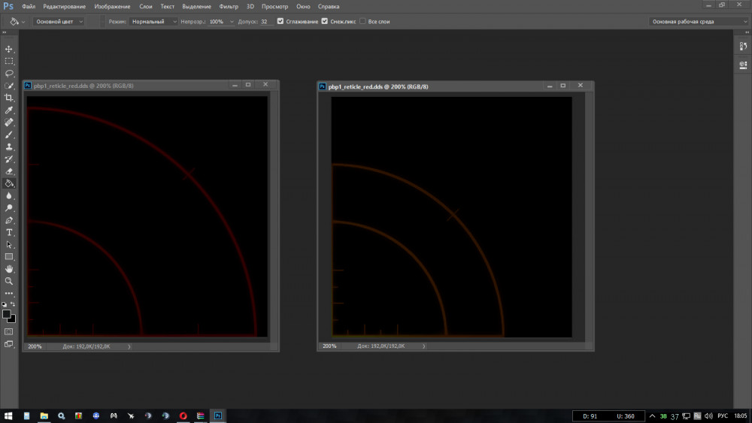Activate the Crop tool
Screen dimensions: 752x423
[x=9, y=98]
